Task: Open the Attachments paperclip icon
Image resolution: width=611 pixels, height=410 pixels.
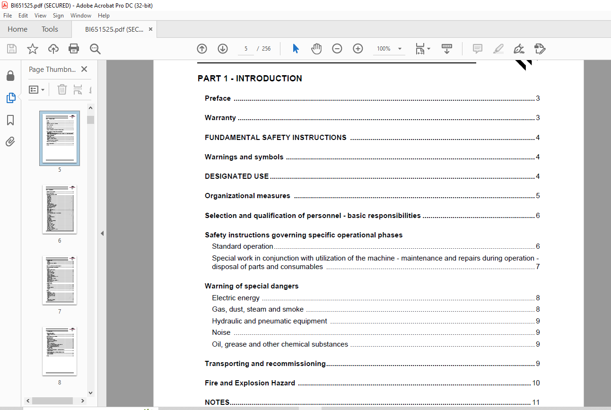Action: pyautogui.click(x=10, y=141)
